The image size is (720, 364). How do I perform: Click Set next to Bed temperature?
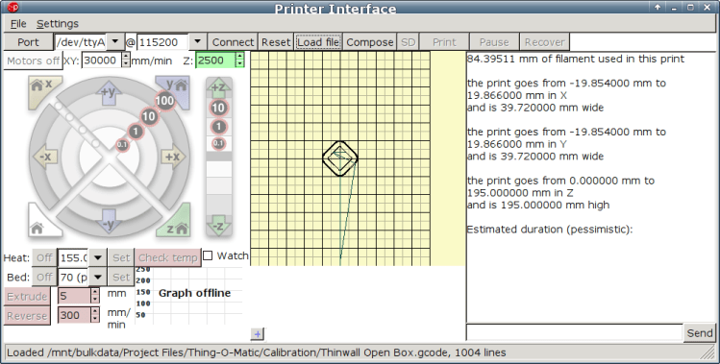point(121,277)
